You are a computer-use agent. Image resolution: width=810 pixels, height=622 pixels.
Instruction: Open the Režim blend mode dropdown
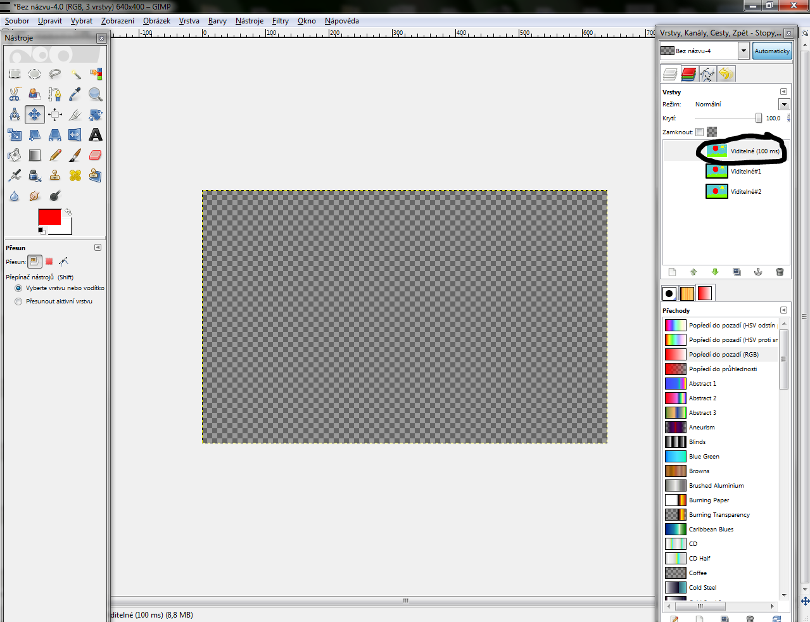(784, 105)
